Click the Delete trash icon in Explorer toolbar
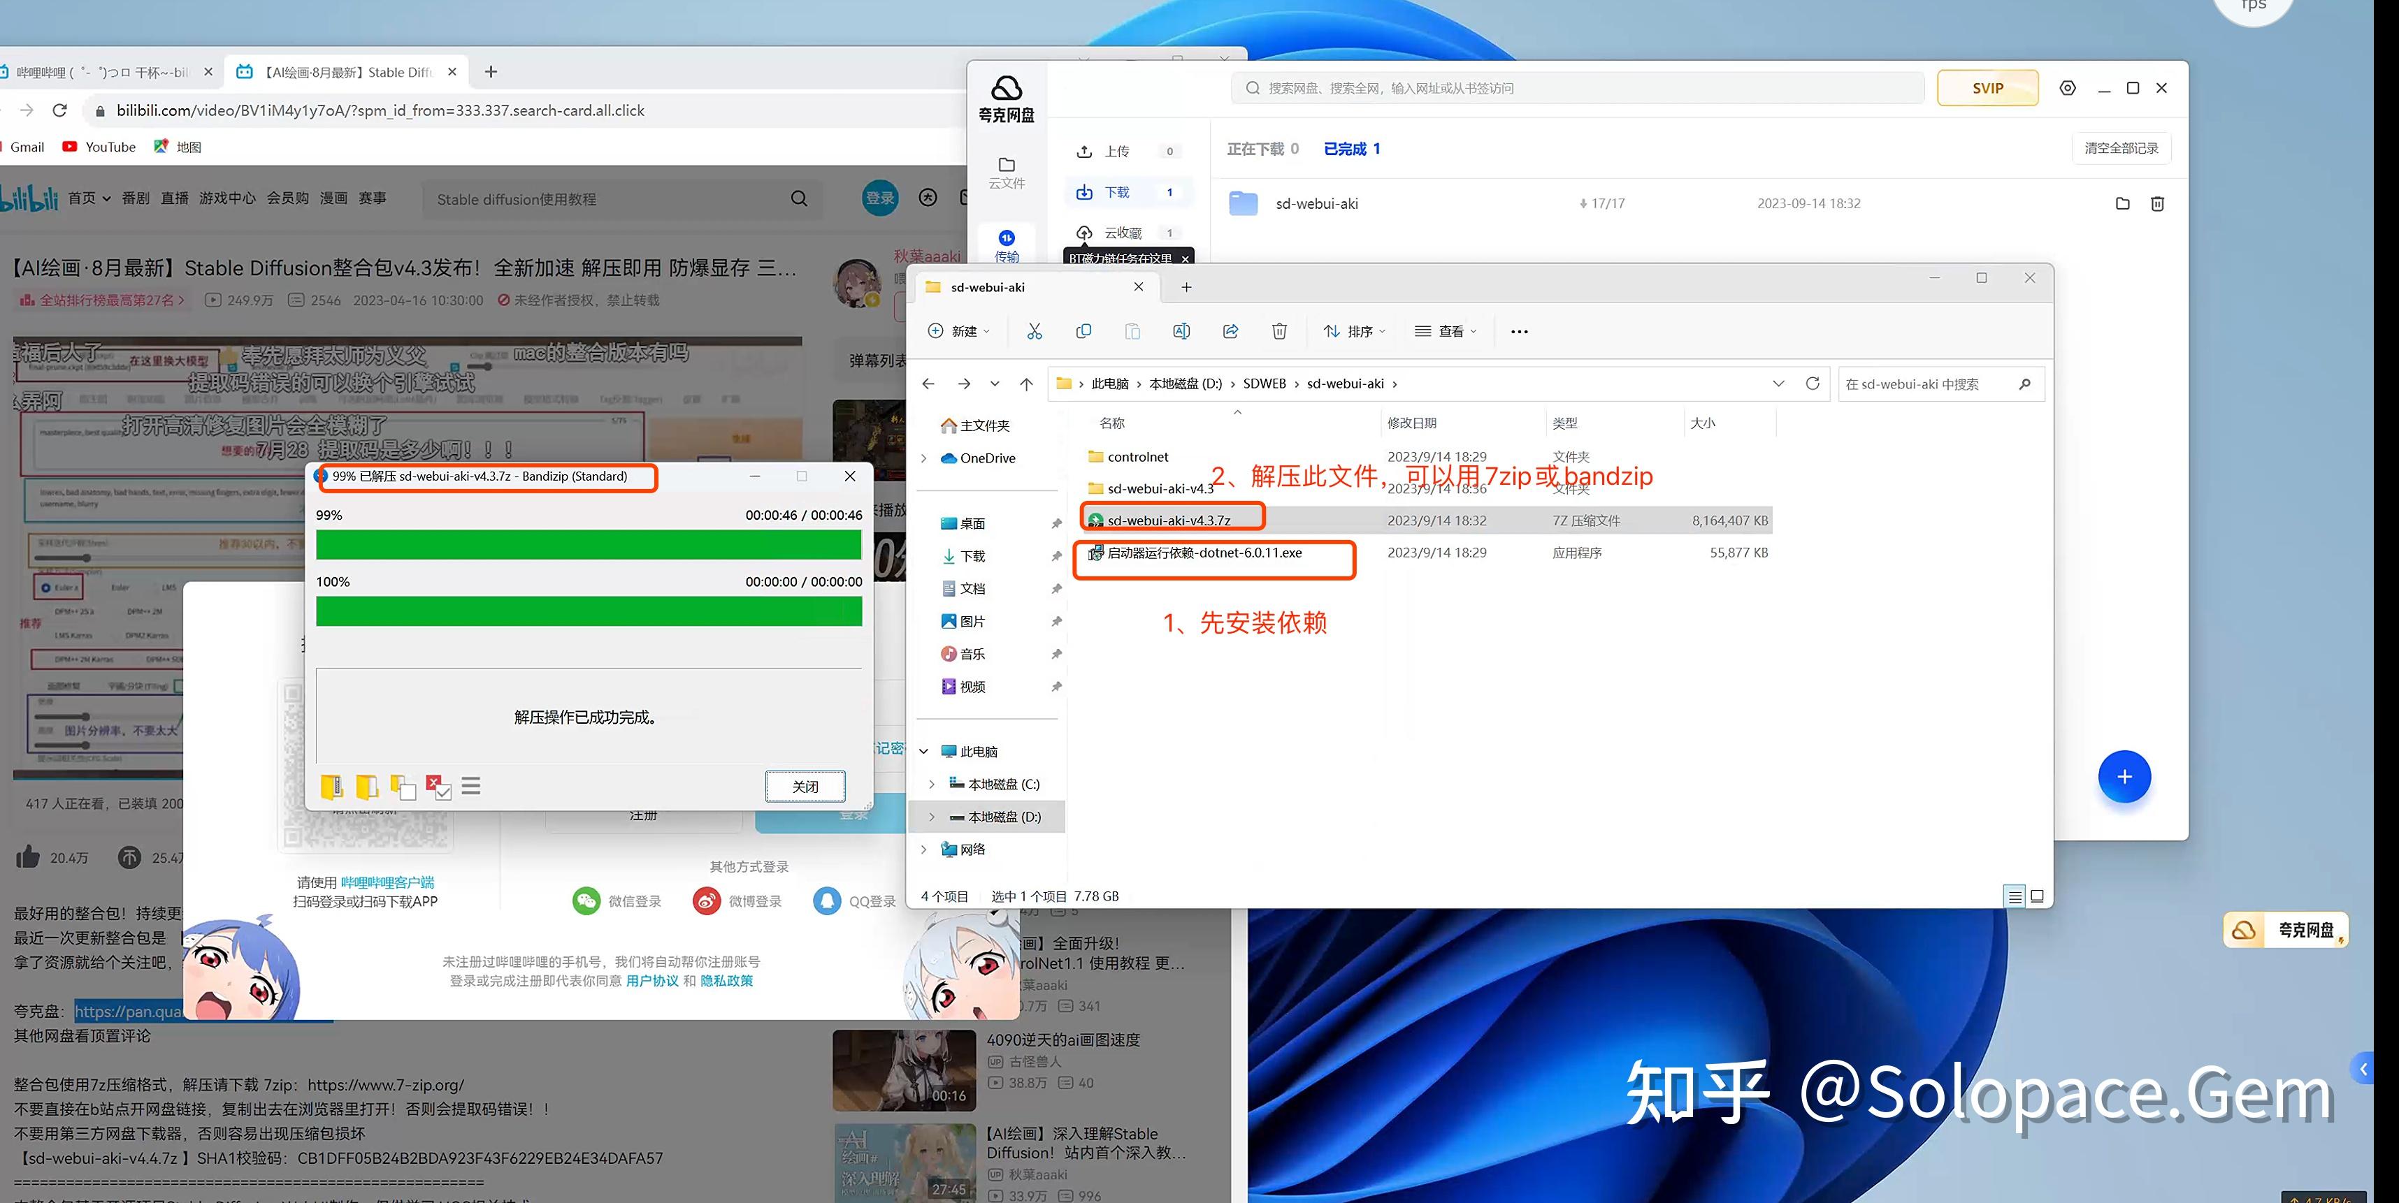The image size is (2399, 1203). tap(1278, 331)
